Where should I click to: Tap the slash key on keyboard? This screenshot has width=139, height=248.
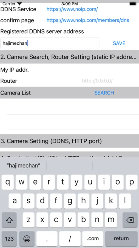[70, 239]
